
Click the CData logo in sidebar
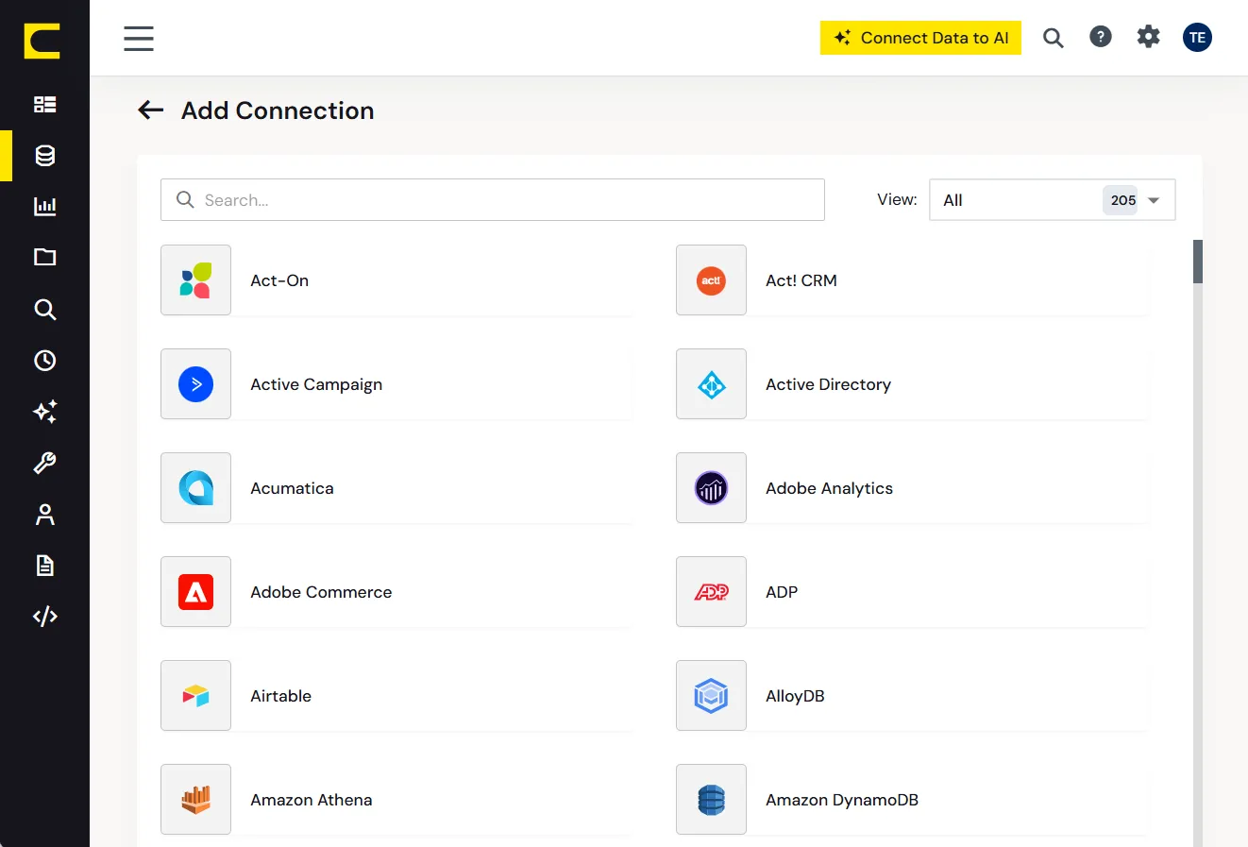[42, 42]
